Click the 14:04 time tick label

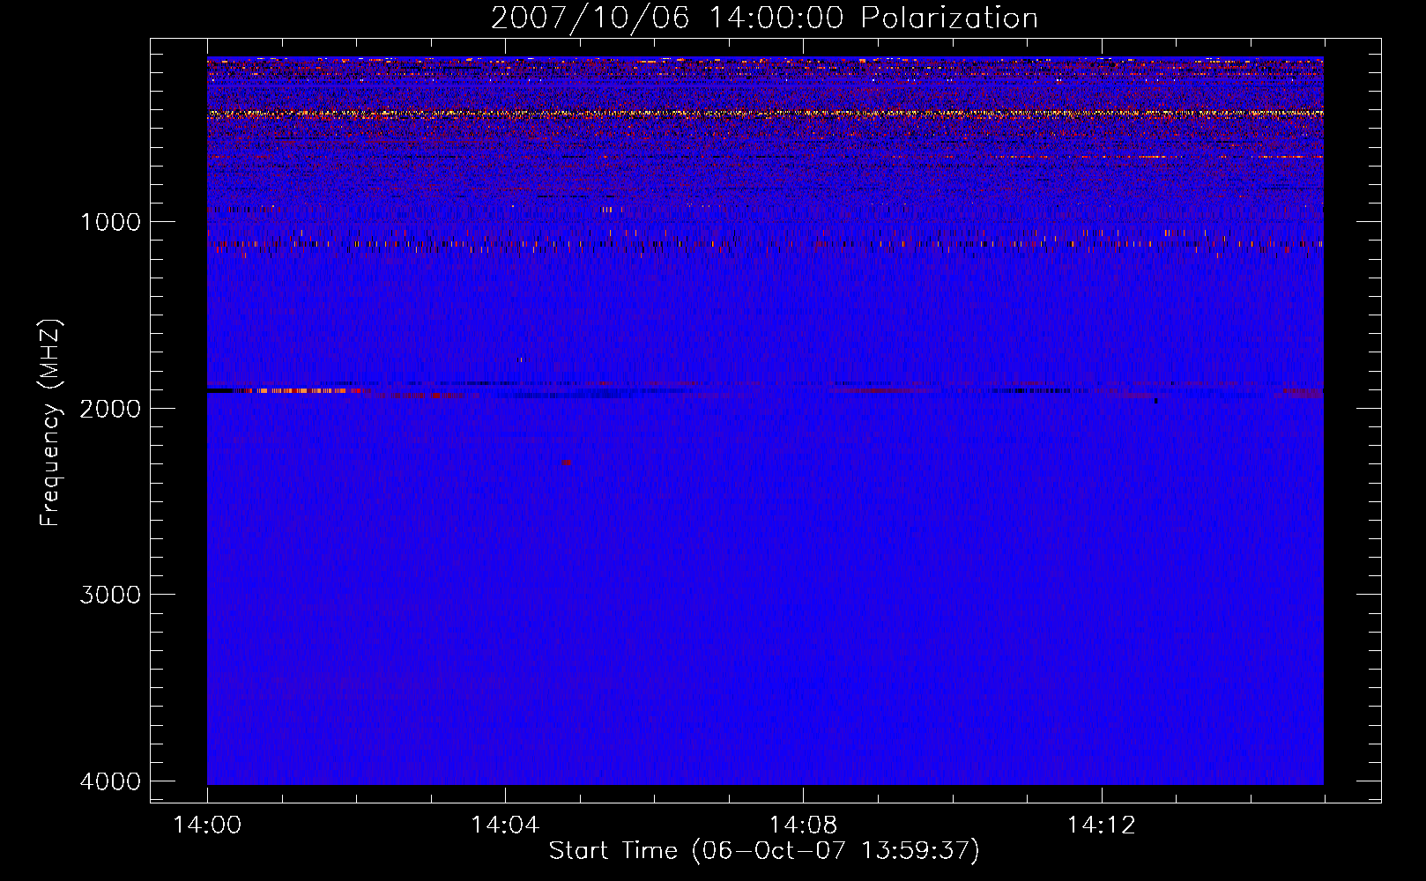click(505, 825)
